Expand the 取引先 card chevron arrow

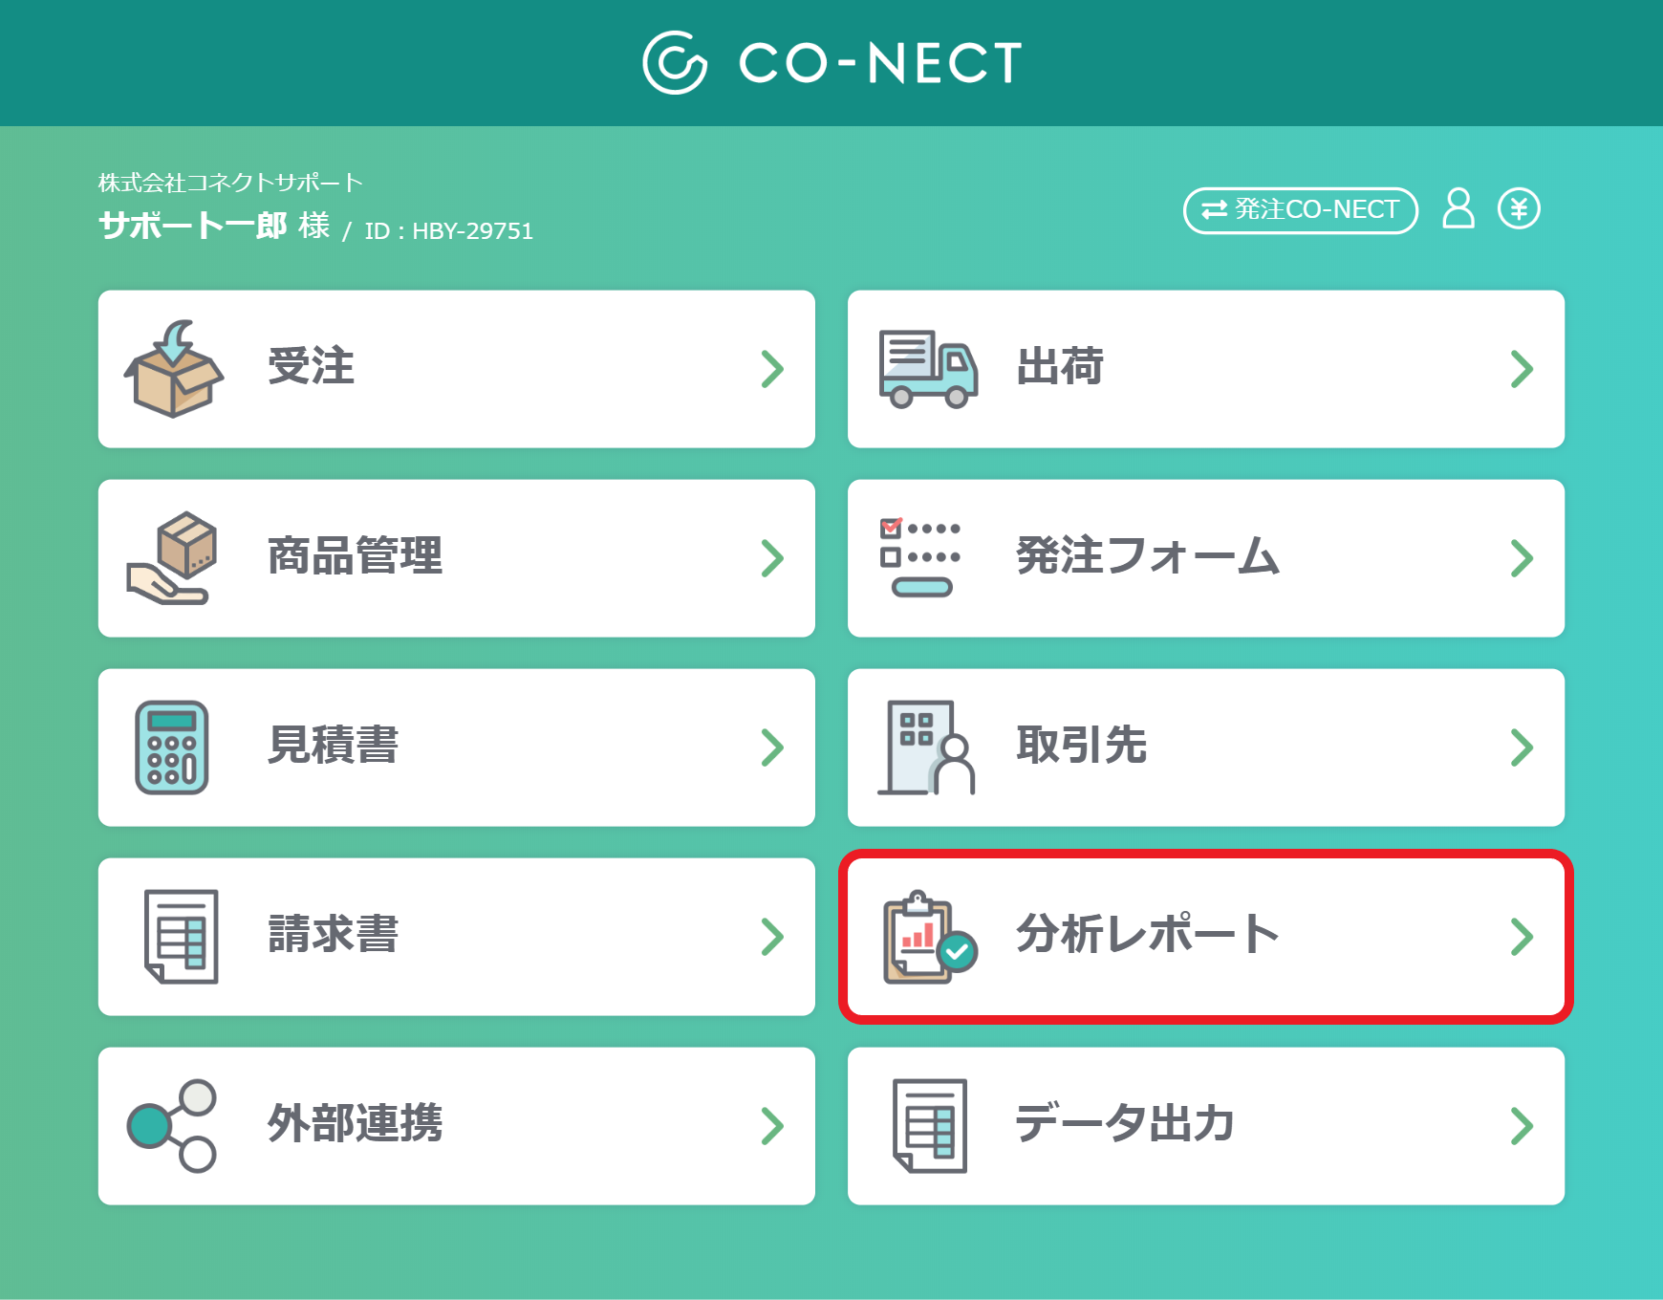point(1522,747)
